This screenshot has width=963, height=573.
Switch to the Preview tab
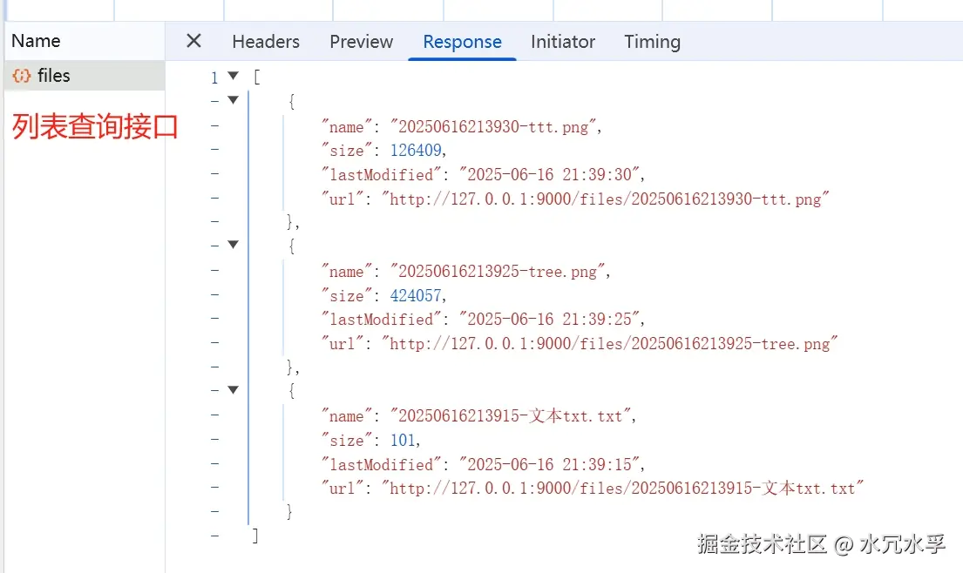(x=361, y=42)
